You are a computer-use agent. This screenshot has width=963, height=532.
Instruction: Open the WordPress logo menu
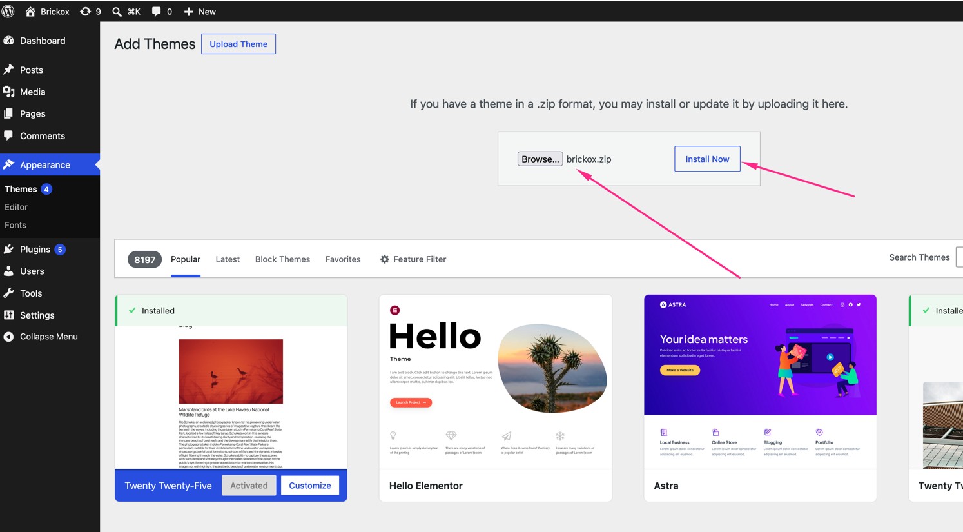8,12
